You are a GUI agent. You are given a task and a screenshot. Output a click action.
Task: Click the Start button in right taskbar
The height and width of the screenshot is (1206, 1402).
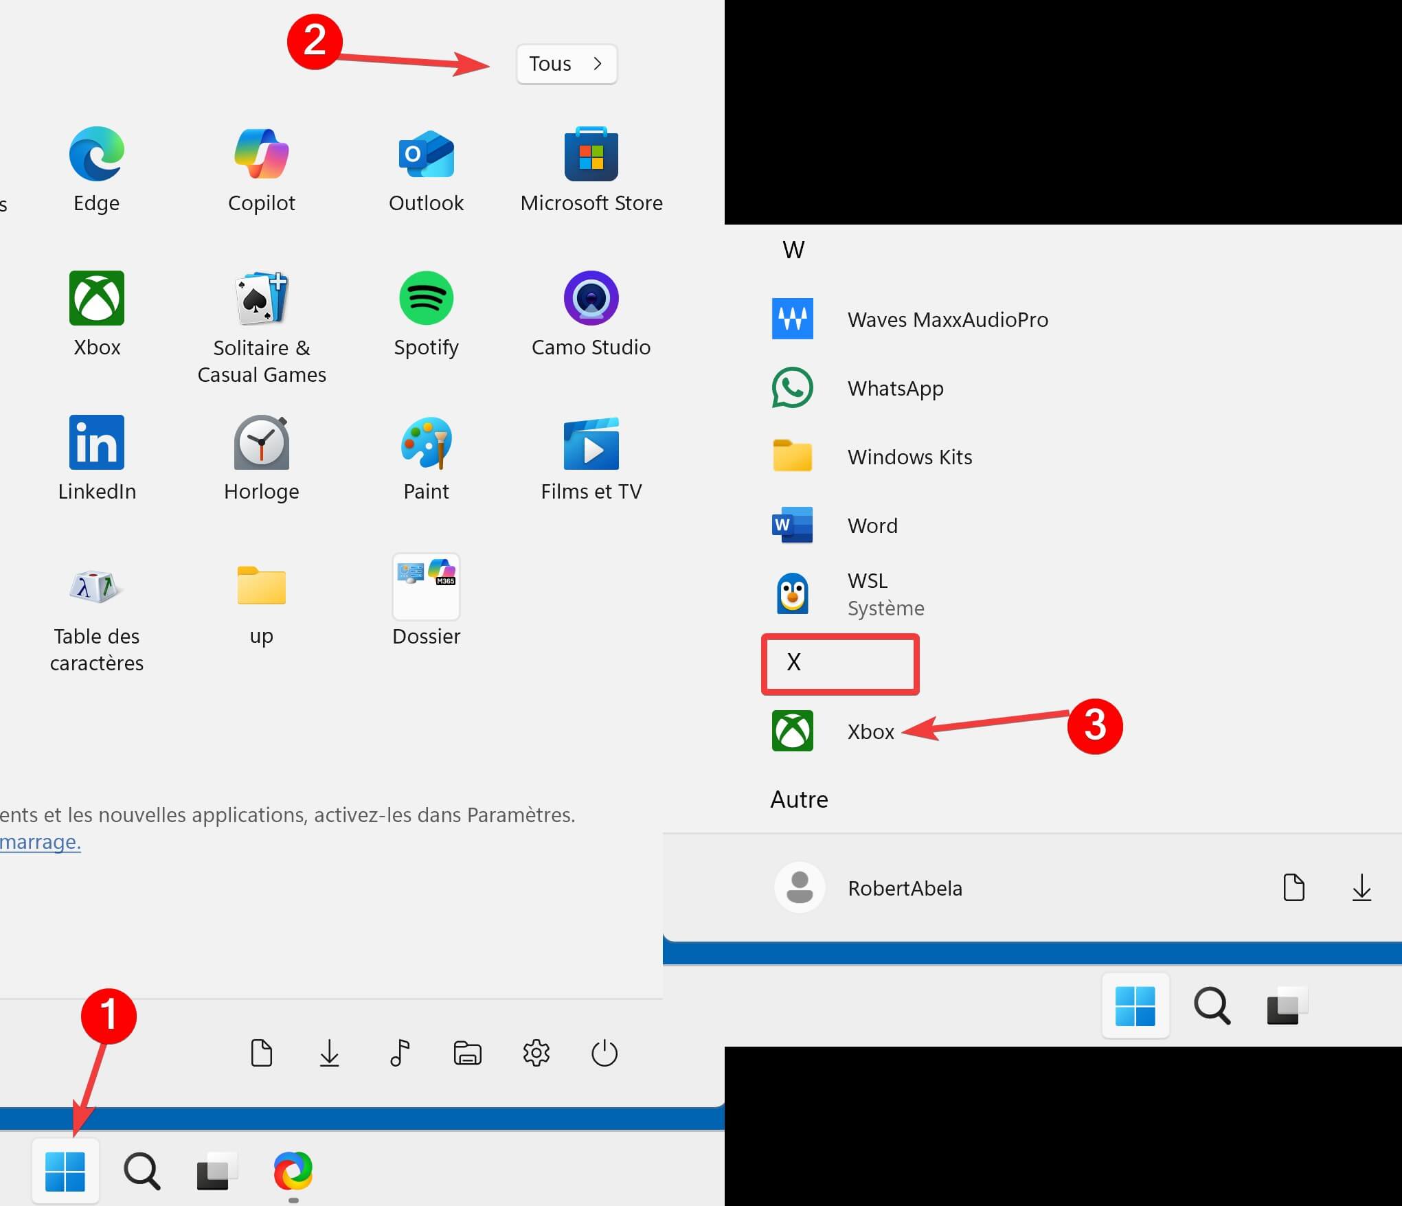click(x=1135, y=1005)
